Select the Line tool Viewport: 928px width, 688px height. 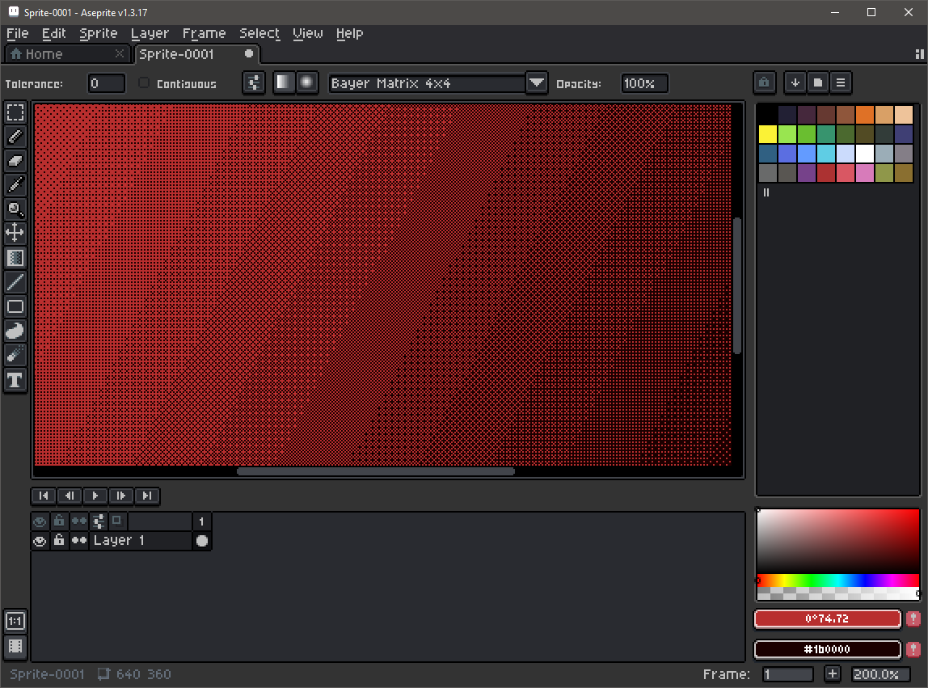tap(15, 282)
